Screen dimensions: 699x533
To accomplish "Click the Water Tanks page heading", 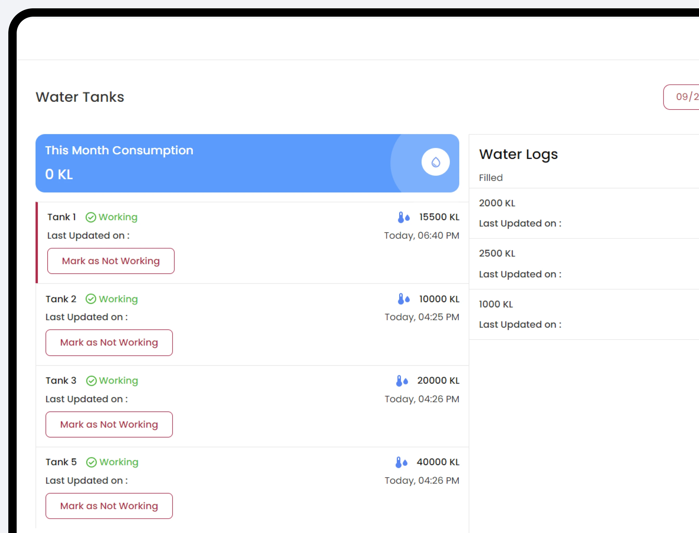I will click(x=80, y=97).
